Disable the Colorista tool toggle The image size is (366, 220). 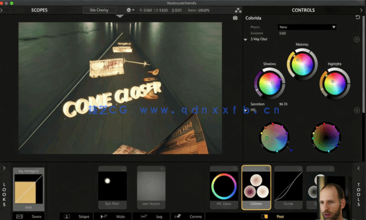[x=268, y=169]
